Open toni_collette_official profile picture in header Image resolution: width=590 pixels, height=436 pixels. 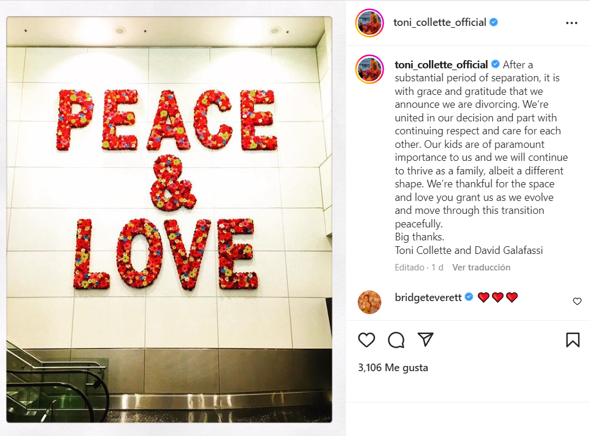tap(370, 23)
